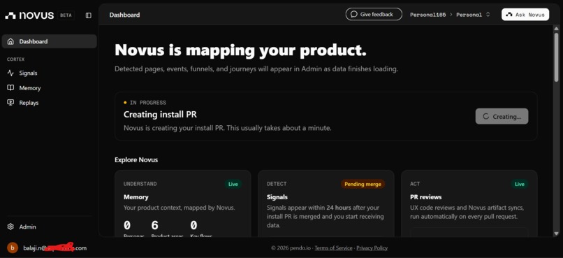Click the Pending merge badge
The image size is (563, 258).
[363, 184]
